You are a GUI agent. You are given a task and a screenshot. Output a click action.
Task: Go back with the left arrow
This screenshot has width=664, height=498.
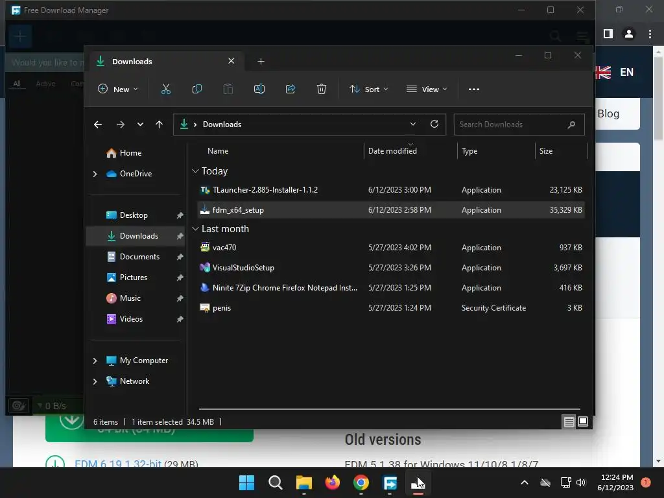pos(98,124)
